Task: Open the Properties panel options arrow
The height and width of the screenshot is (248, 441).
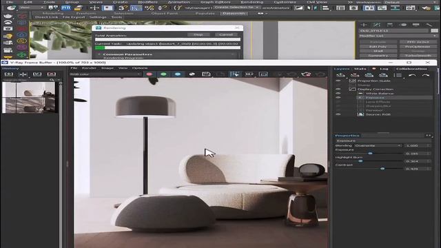Action: coord(429,136)
